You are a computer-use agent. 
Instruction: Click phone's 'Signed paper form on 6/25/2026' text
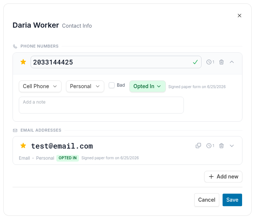coord(197,87)
